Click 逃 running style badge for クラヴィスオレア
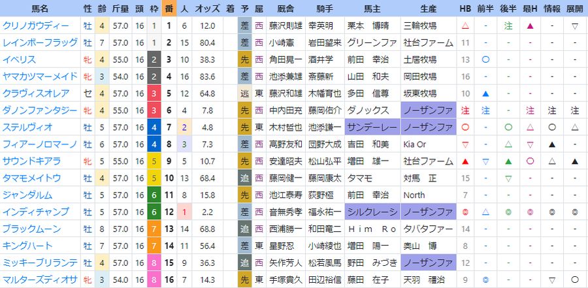Viewport: 588px width, 288px height. (244, 93)
